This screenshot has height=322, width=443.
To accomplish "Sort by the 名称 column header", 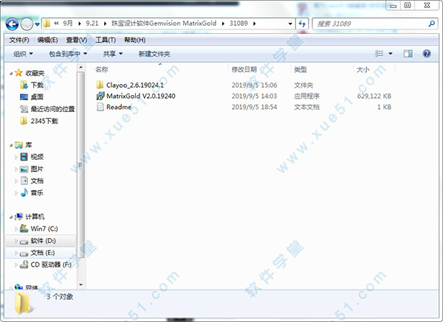I will pyautogui.click(x=102, y=69).
